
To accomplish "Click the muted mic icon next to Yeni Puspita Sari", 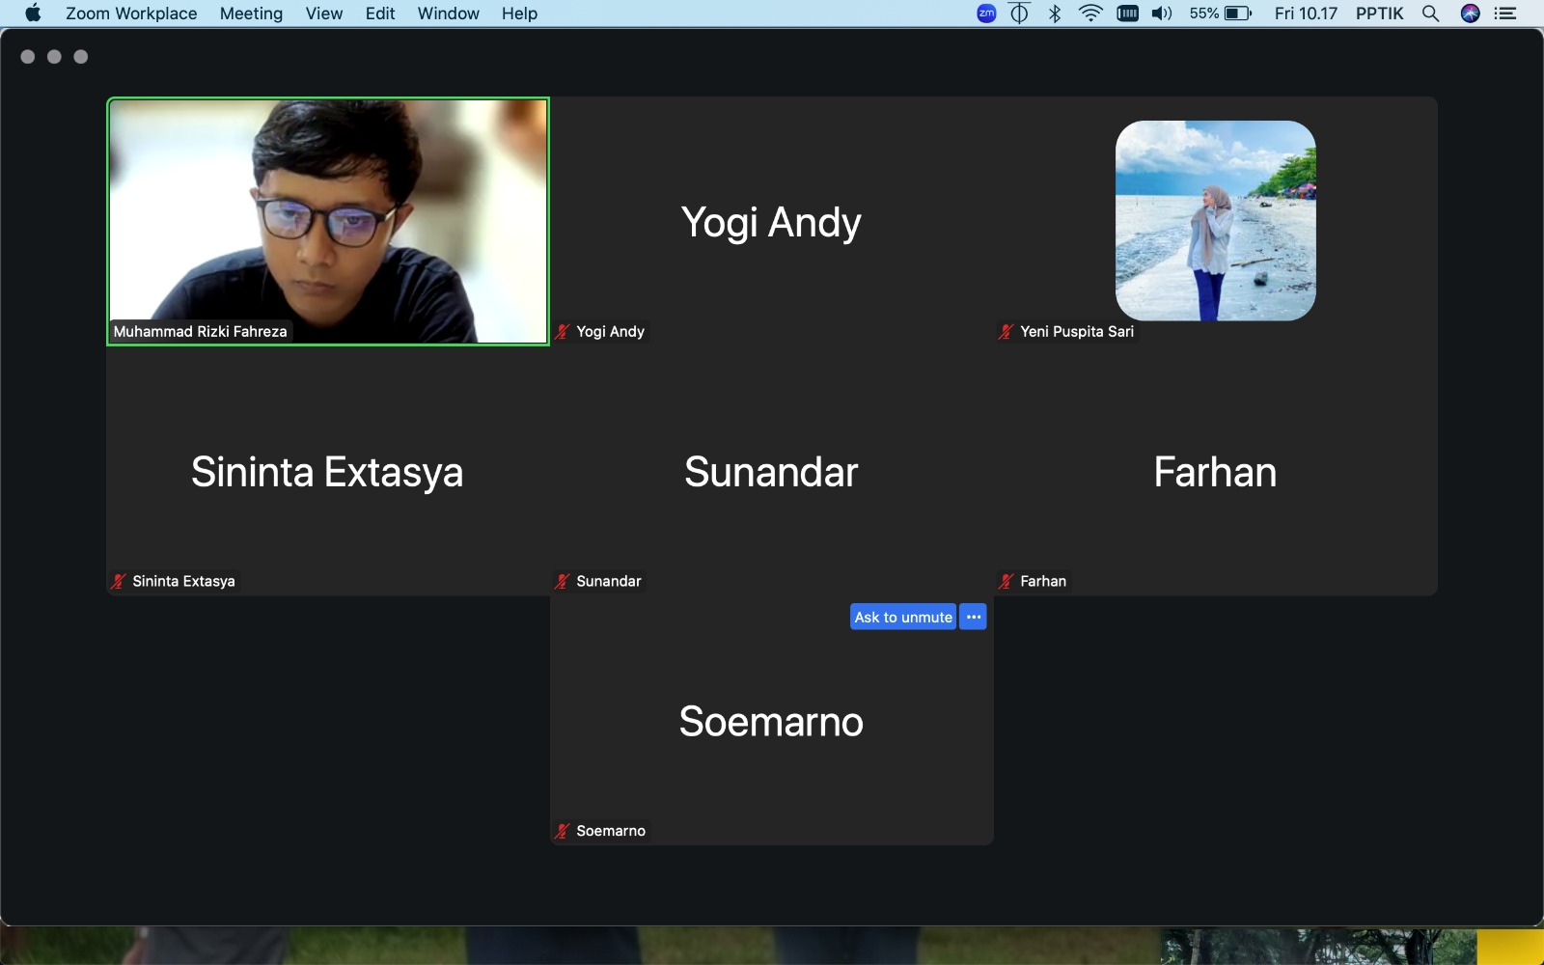I will tap(1006, 332).
